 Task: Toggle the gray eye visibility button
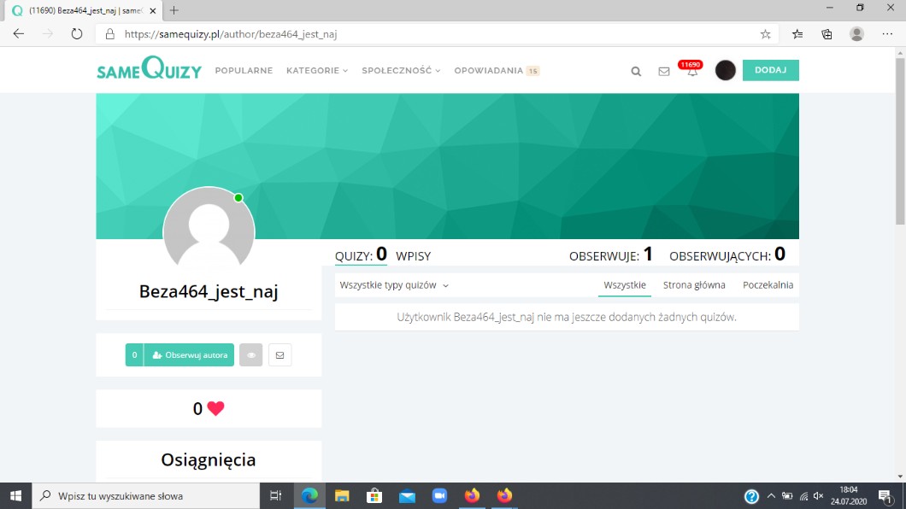point(250,354)
